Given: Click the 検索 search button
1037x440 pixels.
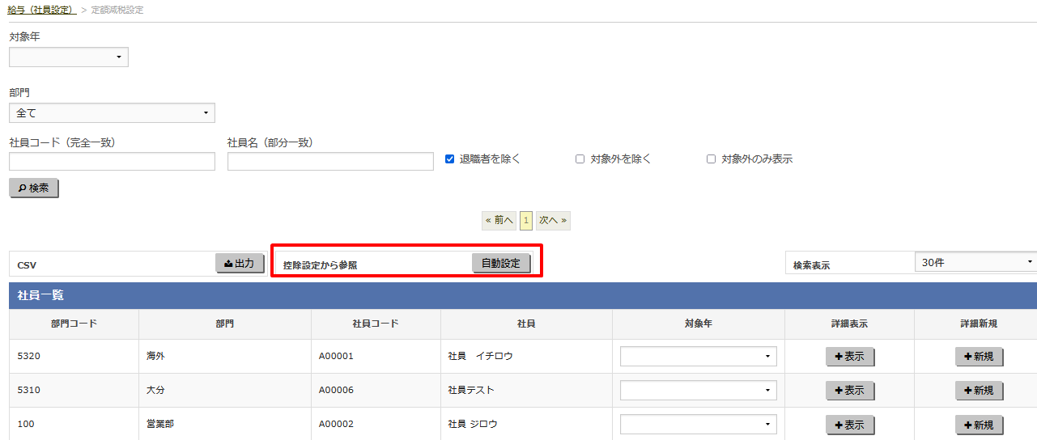Looking at the screenshot, I should point(33,188).
